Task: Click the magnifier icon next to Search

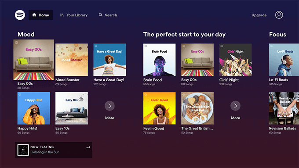Action: click(x=101, y=15)
